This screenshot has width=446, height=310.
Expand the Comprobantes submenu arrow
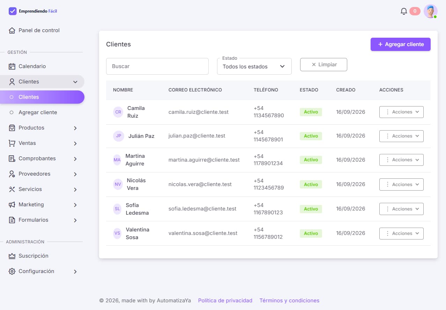(75, 159)
